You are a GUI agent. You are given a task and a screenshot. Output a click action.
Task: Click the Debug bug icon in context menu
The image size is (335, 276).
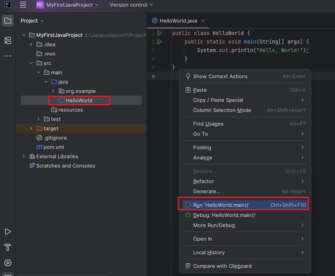(188, 215)
